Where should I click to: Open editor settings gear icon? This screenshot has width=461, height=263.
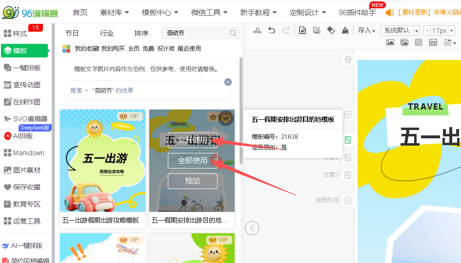click(348, 59)
